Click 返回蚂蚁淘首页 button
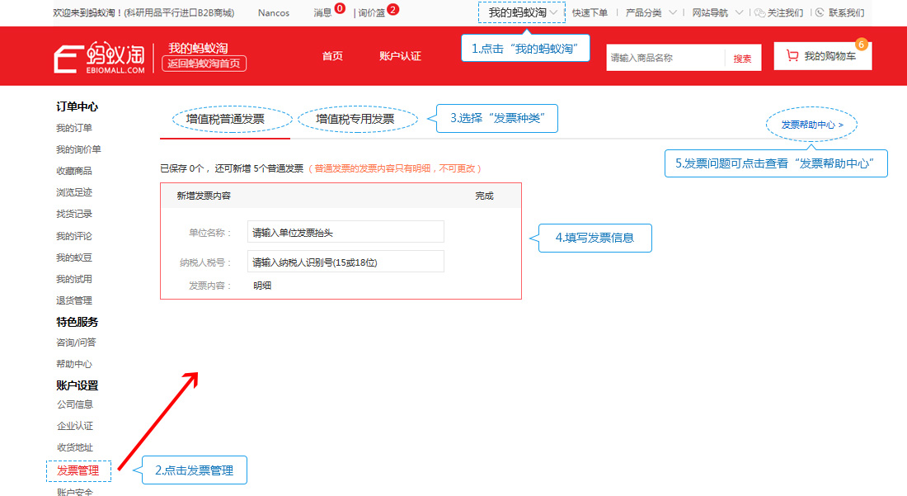Screen dimensions: 907x496 204,63
